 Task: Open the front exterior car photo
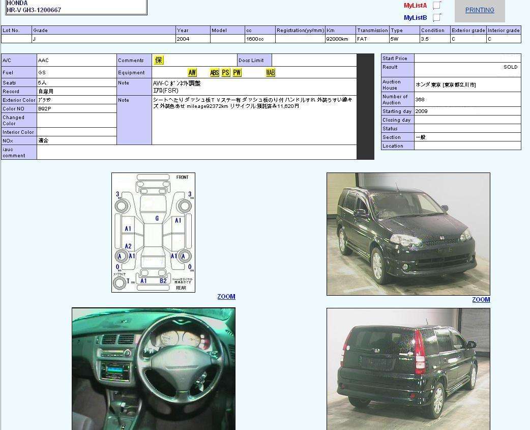(x=408, y=234)
